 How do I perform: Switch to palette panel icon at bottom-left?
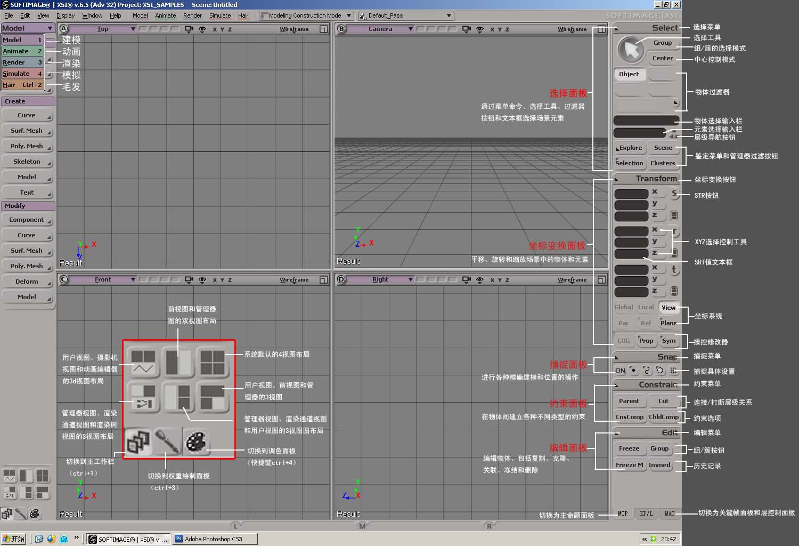click(x=35, y=513)
